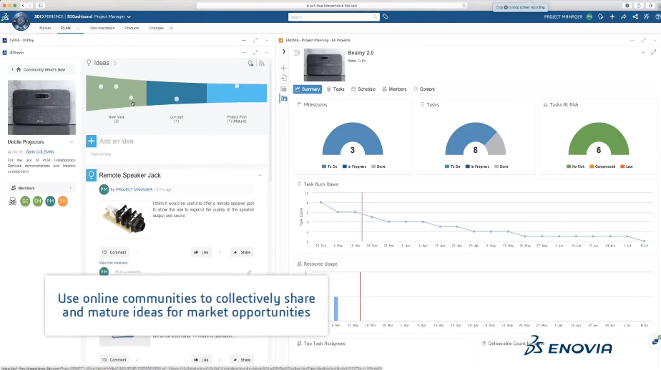The width and height of the screenshot is (661, 370).
Task: Click the Beamy 2.0 project thumbnail
Action: 324,65
